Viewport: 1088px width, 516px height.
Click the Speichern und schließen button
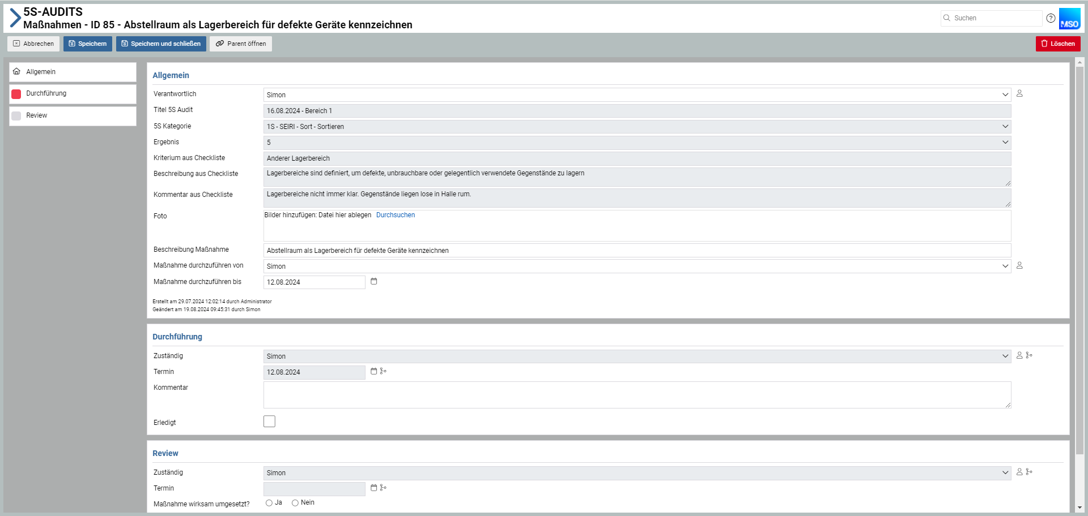pyautogui.click(x=161, y=44)
